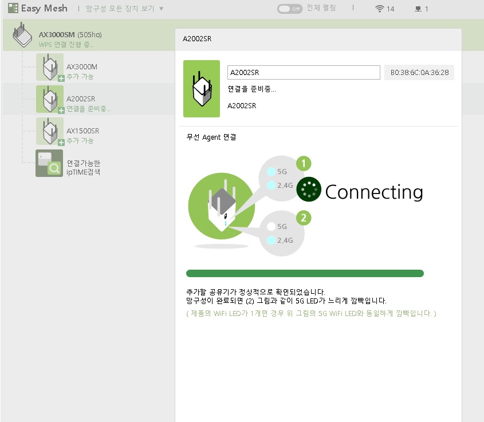Select the A2002SR router icon in tree
This screenshot has width=484, height=422.
click(x=50, y=99)
